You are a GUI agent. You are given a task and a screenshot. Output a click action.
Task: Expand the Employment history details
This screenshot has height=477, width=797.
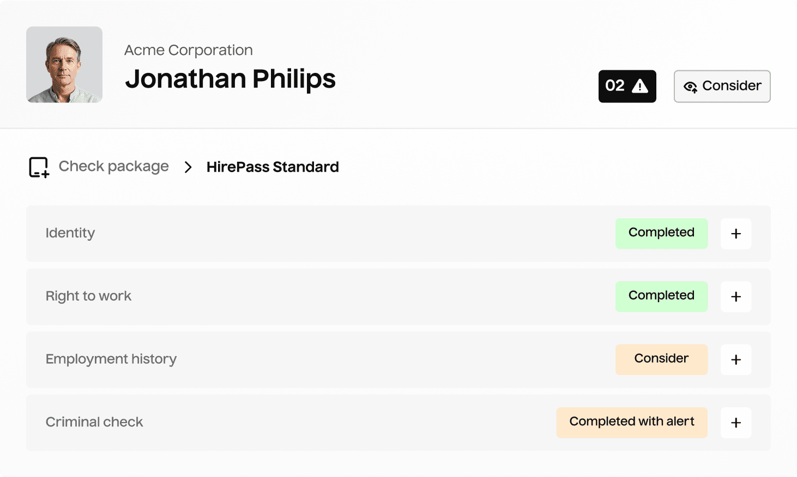(x=736, y=359)
